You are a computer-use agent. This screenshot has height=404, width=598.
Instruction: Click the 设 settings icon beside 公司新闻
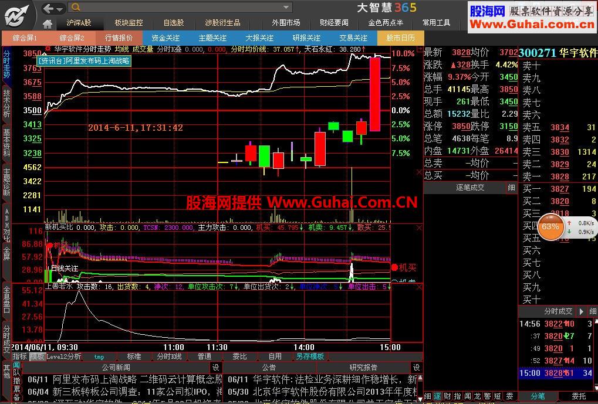(215, 366)
